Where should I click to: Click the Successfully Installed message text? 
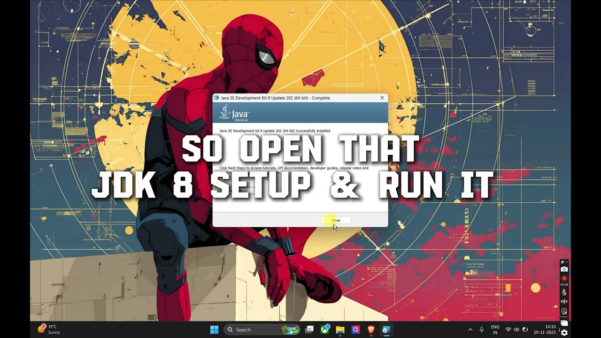pyautogui.click(x=275, y=131)
